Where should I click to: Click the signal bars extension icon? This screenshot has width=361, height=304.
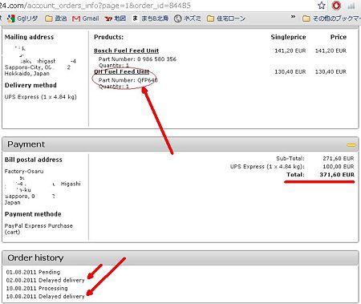tap(351, 6)
